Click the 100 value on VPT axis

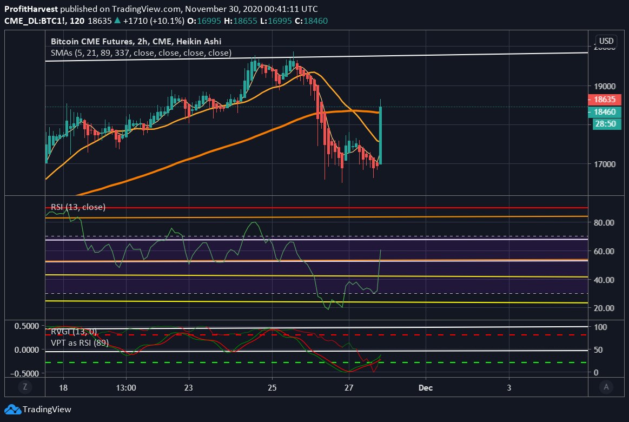(x=600, y=327)
